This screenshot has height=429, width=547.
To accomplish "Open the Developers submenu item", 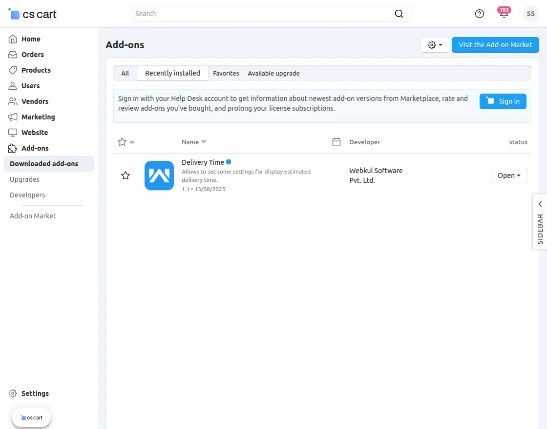I will pyautogui.click(x=27, y=195).
